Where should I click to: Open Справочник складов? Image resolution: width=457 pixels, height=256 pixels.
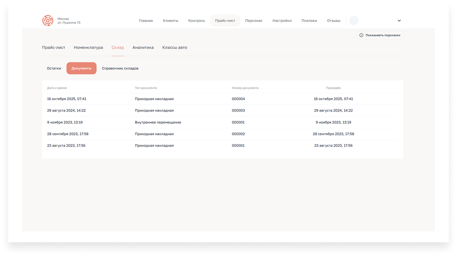120,68
